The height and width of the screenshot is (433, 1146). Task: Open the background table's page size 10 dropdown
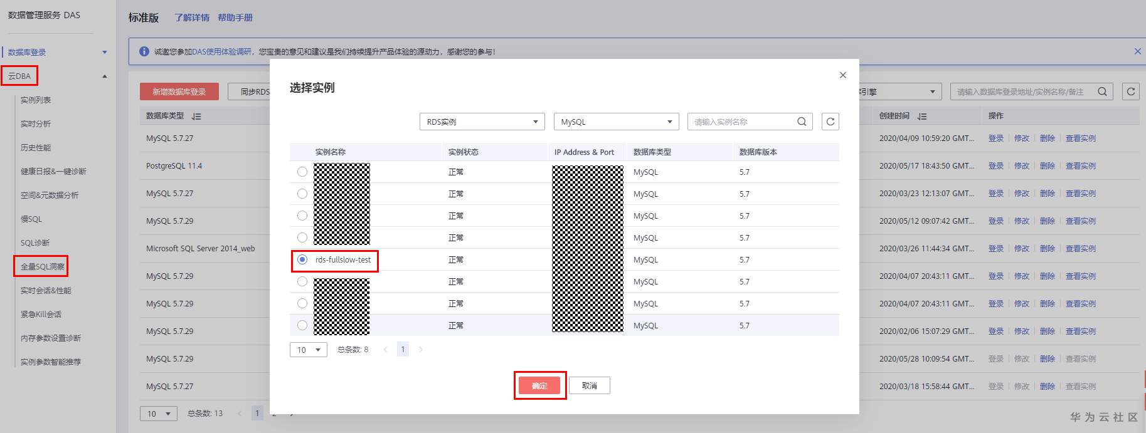[159, 414]
